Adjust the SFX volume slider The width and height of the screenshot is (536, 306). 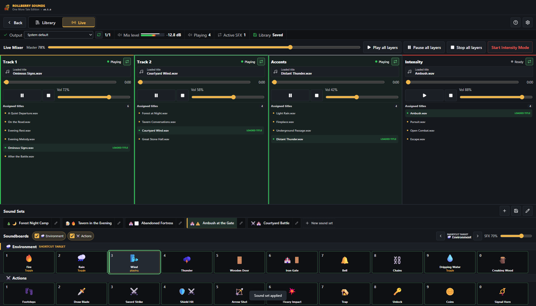[x=516, y=236]
